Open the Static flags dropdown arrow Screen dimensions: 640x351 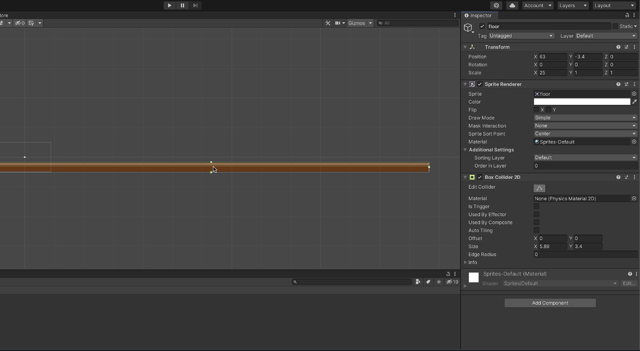tap(635, 26)
